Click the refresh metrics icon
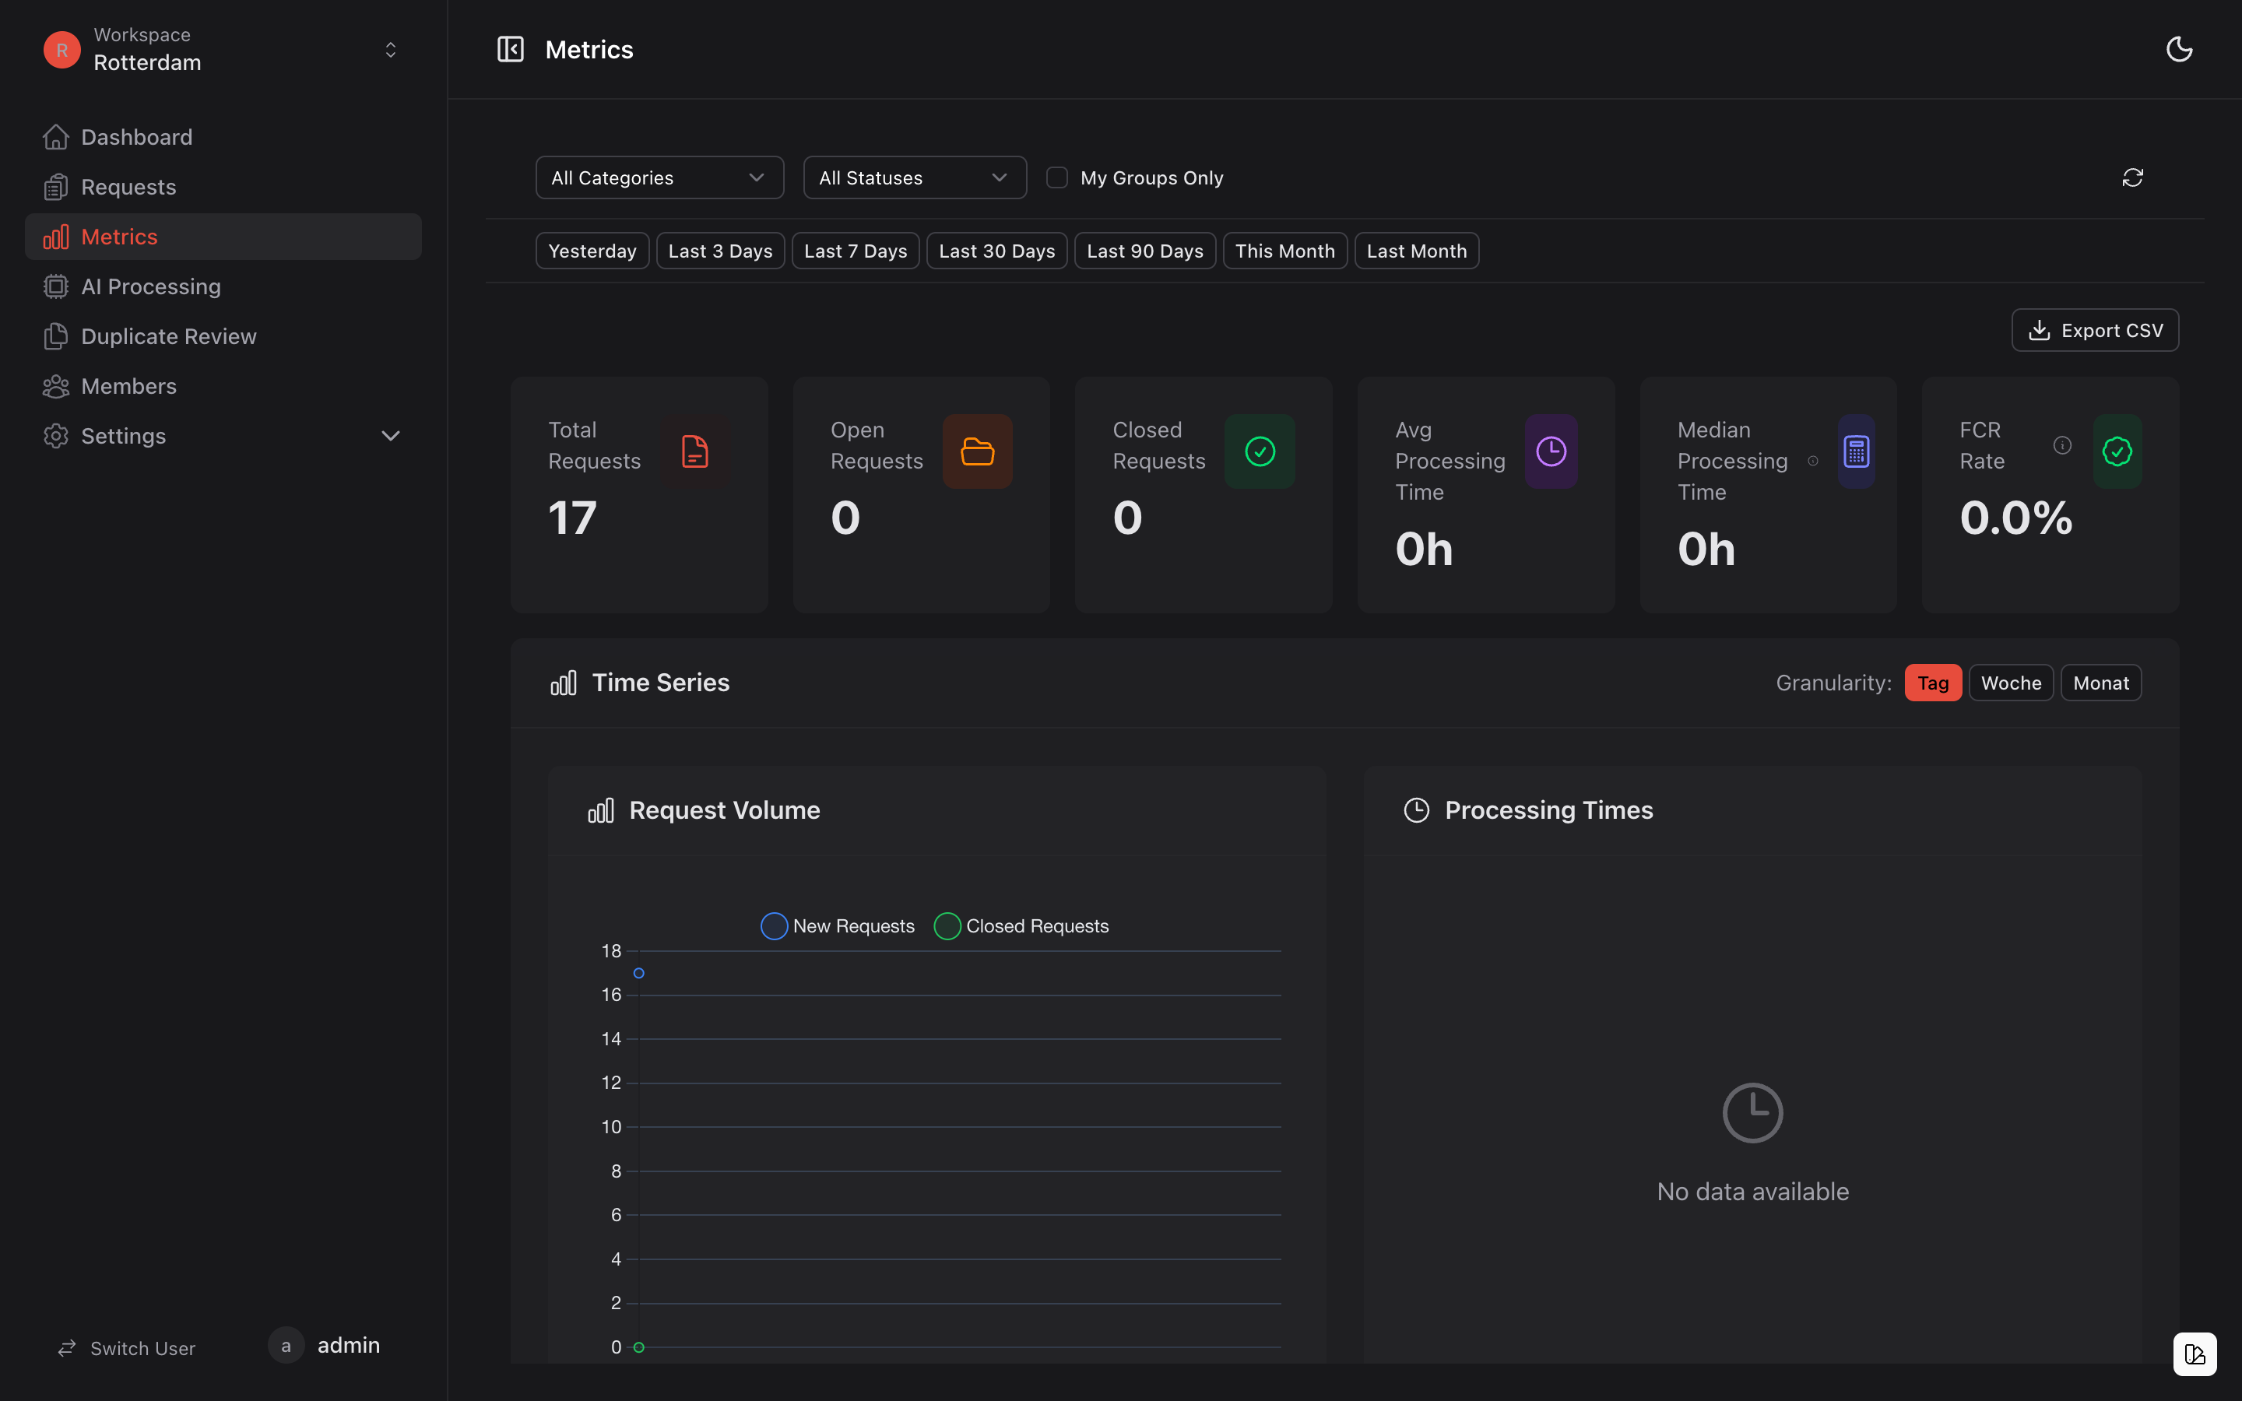The width and height of the screenshot is (2242, 1401). (2131, 177)
